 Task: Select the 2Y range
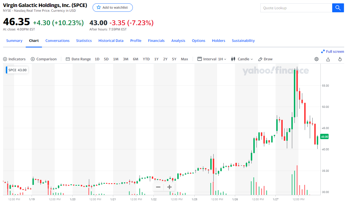(x=165, y=59)
